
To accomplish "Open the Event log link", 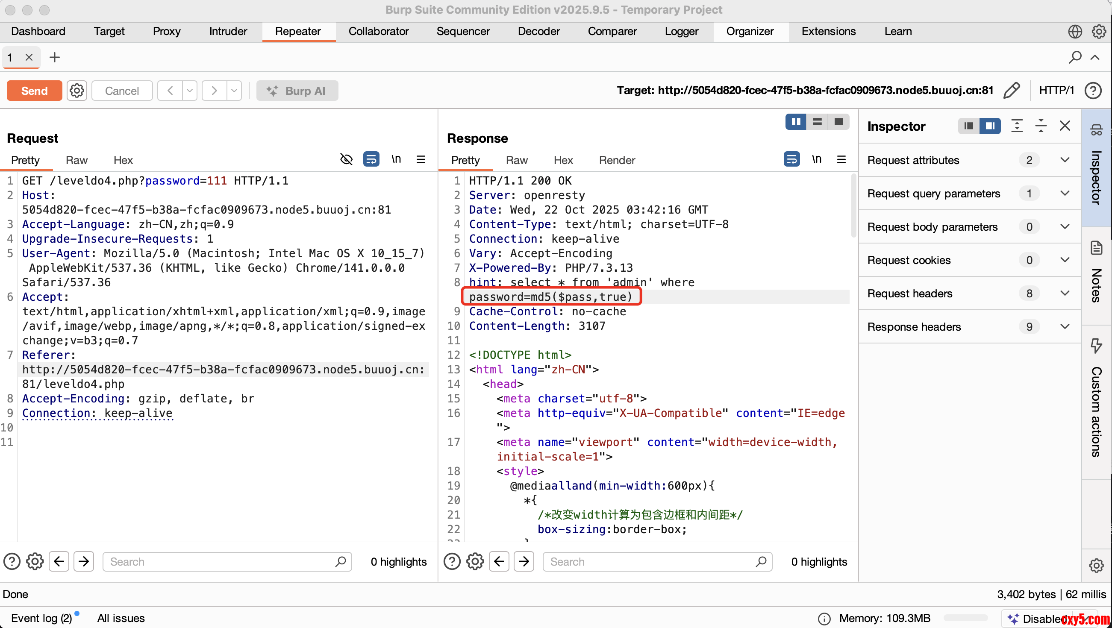I will click(x=41, y=618).
